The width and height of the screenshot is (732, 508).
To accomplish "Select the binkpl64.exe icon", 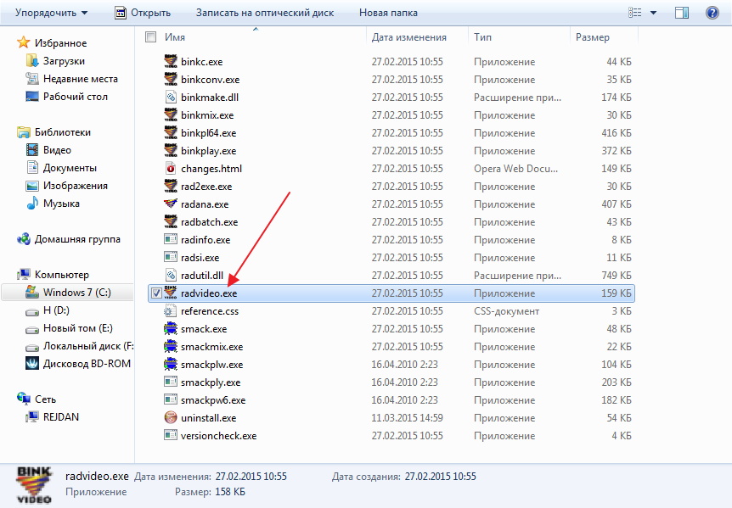I will coord(171,133).
